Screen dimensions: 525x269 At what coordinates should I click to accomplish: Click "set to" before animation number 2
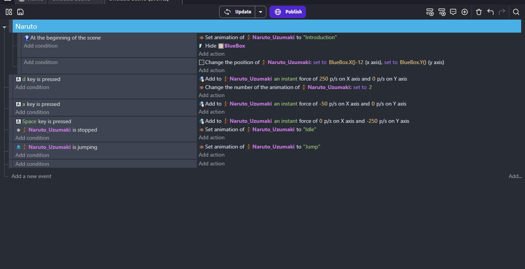tap(360, 87)
